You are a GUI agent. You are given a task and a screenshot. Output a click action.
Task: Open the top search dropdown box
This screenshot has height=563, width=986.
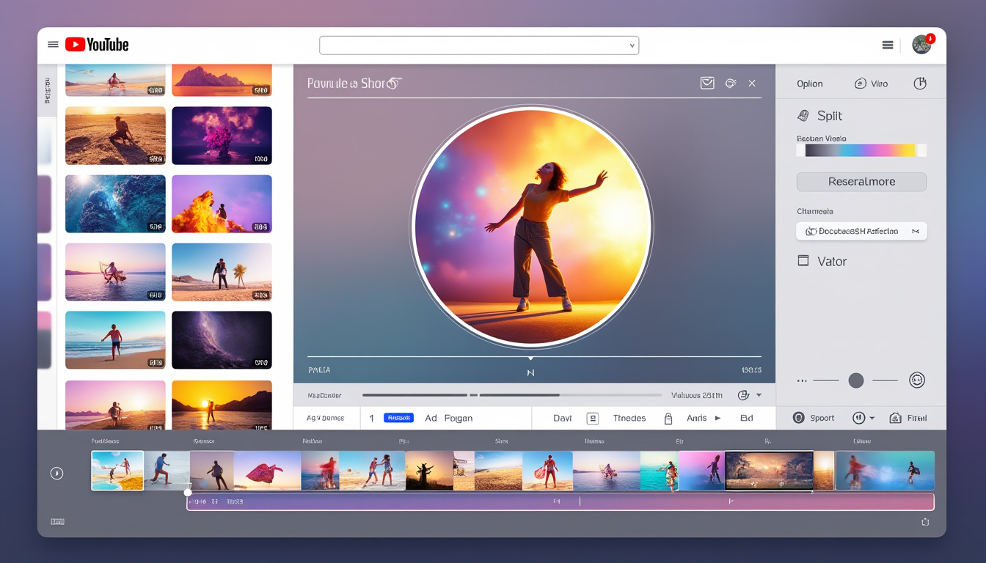[479, 45]
